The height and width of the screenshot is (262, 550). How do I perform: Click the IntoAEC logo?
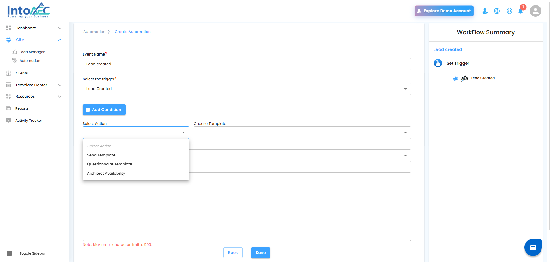click(x=28, y=10)
